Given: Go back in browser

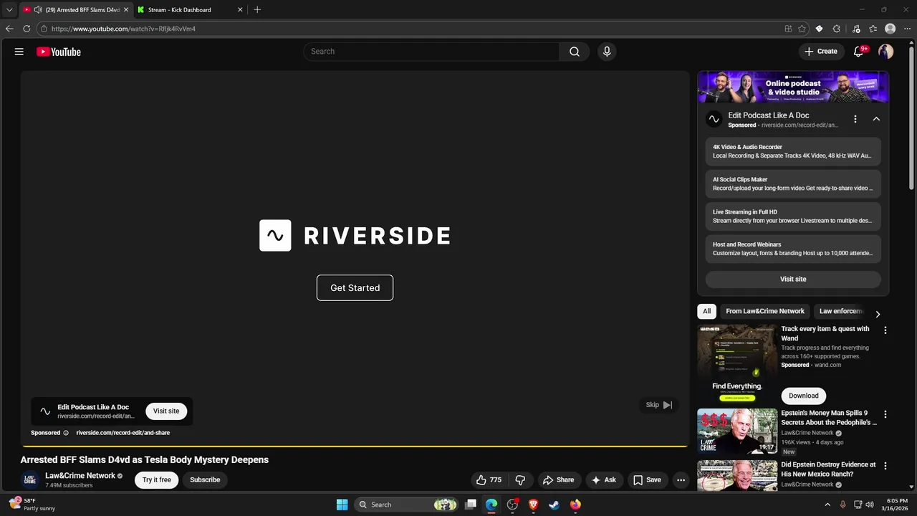Looking at the screenshot, I should pyautogui.click(x=9, y=29).
